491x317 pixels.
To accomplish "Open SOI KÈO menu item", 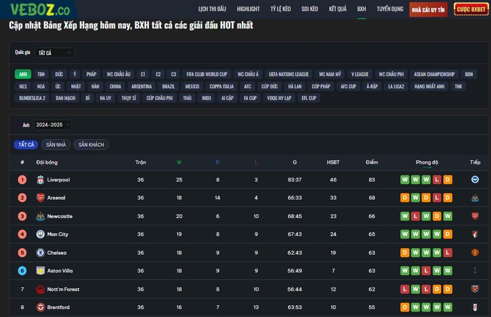I will coord(310,9).
